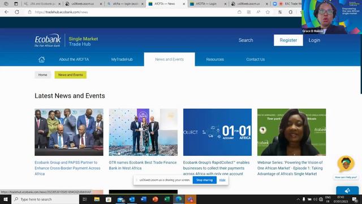Select the News and Events nav tab
This screenshot has height=204, width=362.
pos(170,59)
